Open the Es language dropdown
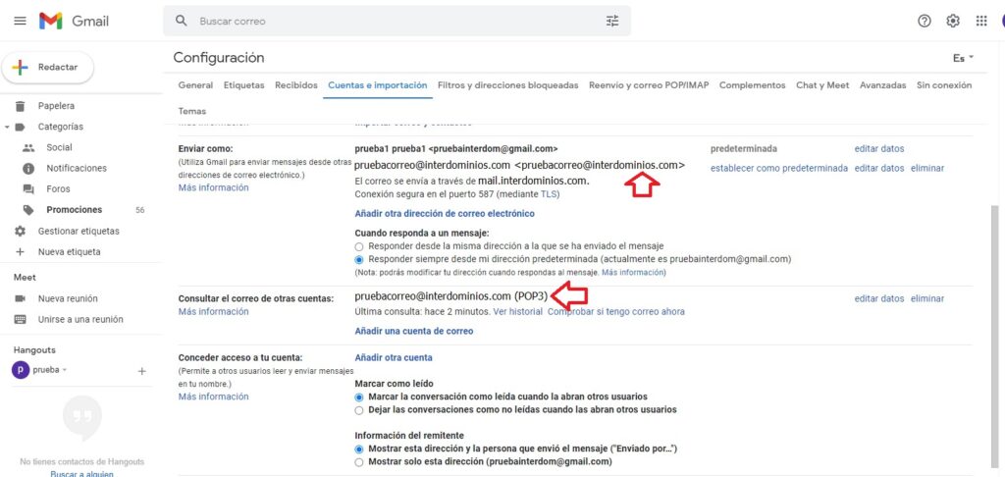This screenshot has height=477, width=1005. tap(963, 58)
